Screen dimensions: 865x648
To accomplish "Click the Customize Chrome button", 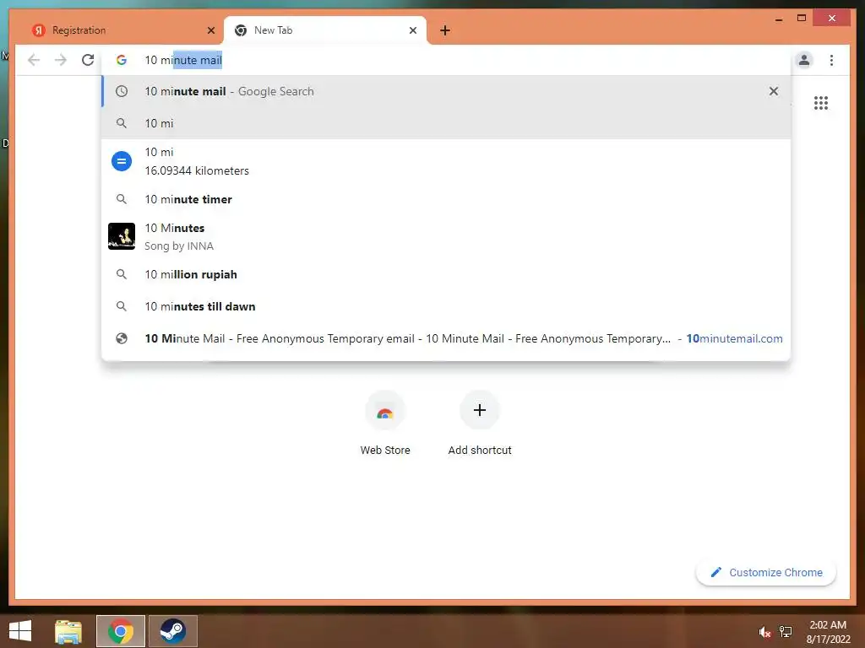I will pyautogui.click(x=766, y=573).
